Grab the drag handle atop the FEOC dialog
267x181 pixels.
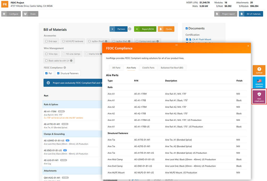(x=176, y=45)
